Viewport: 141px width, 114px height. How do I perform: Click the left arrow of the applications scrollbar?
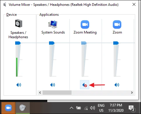(x=40, y=92)
